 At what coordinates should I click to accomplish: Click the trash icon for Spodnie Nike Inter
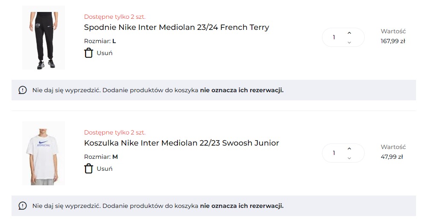coord(89,53)
